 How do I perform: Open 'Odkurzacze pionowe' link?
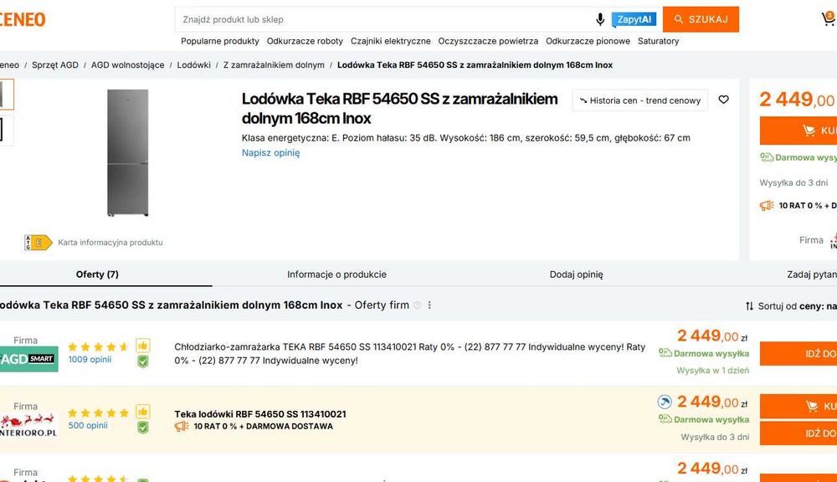click(588, 41)
